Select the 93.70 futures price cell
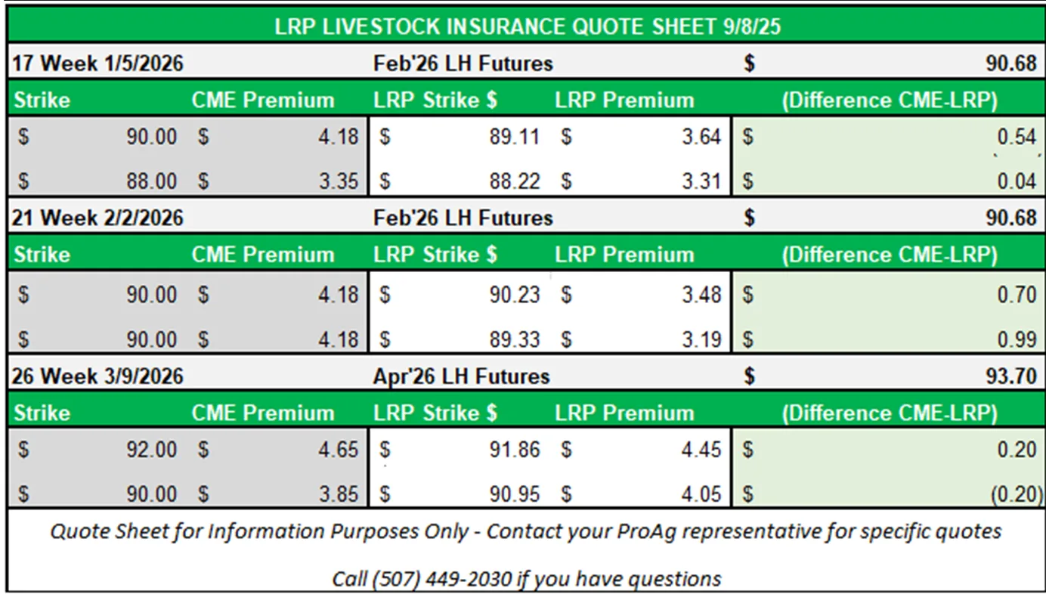Viewport: 1046px width, 594px height. [1010, 376]
